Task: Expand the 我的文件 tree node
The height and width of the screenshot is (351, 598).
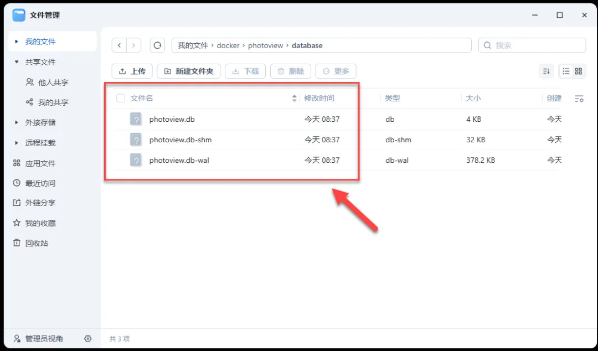Action: [x=17, y=42]
